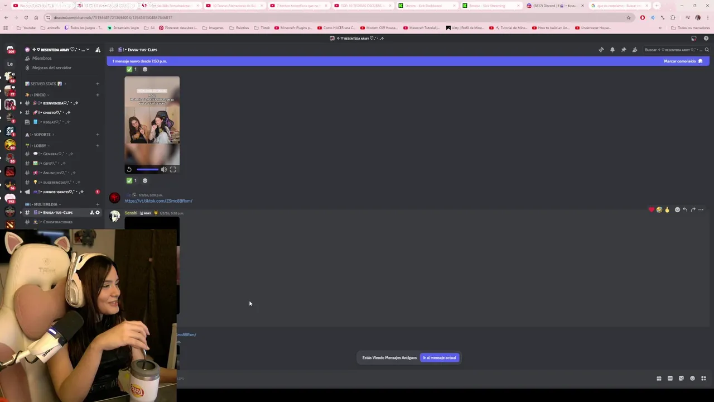The width and height of the screenshot is (714, 402).
Task: Open notification settings bell icon
Action: tap(612, 50)
